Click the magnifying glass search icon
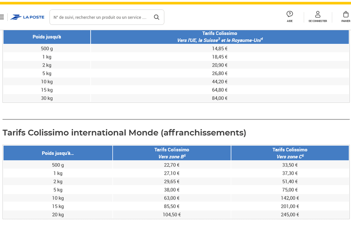Image resolution: width=351 pixels, height=228 pixels. (156, 17)
